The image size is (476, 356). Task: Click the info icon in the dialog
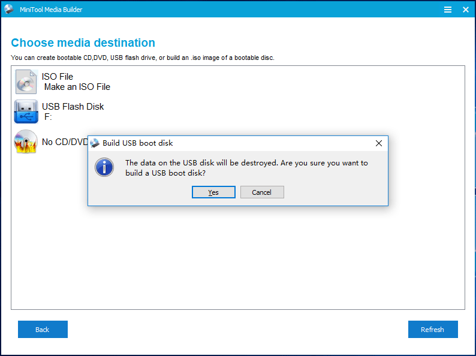[104, 167]
